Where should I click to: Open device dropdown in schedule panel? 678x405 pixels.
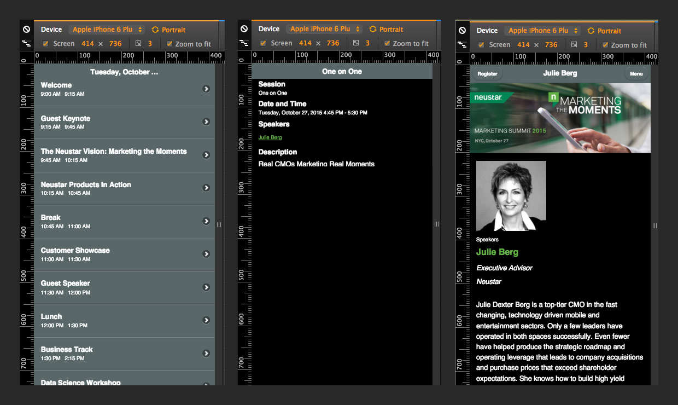[107, 30]
